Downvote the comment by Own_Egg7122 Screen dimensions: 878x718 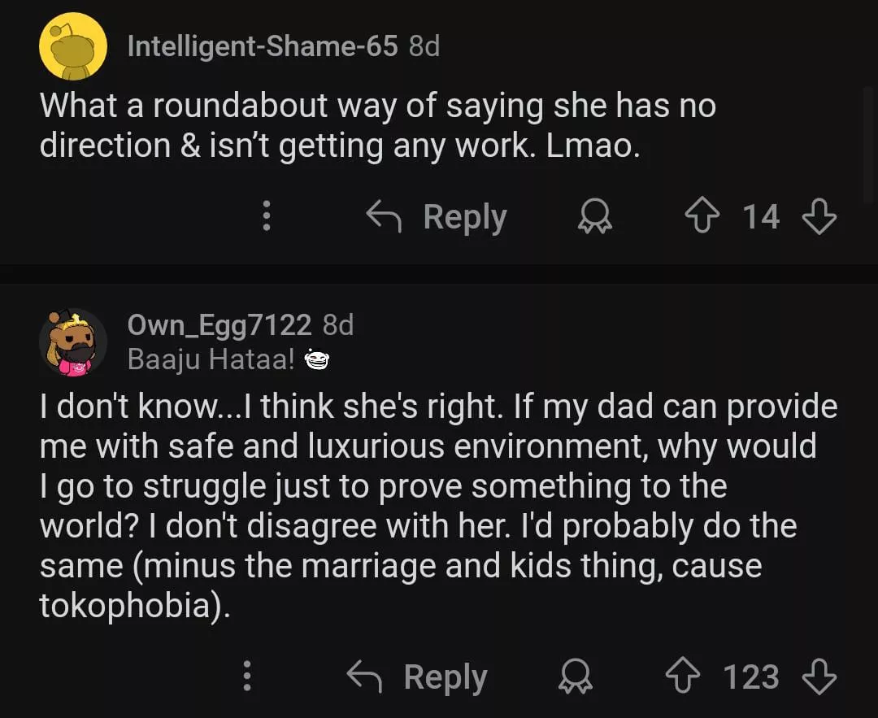[819, 677]
